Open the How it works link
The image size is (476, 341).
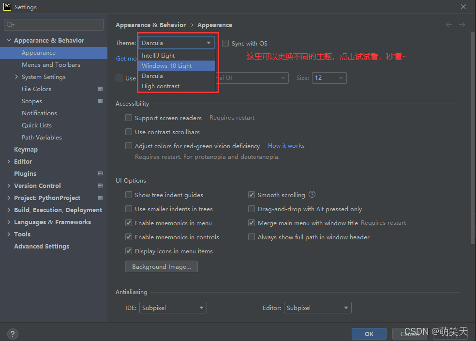pos(286,146)
